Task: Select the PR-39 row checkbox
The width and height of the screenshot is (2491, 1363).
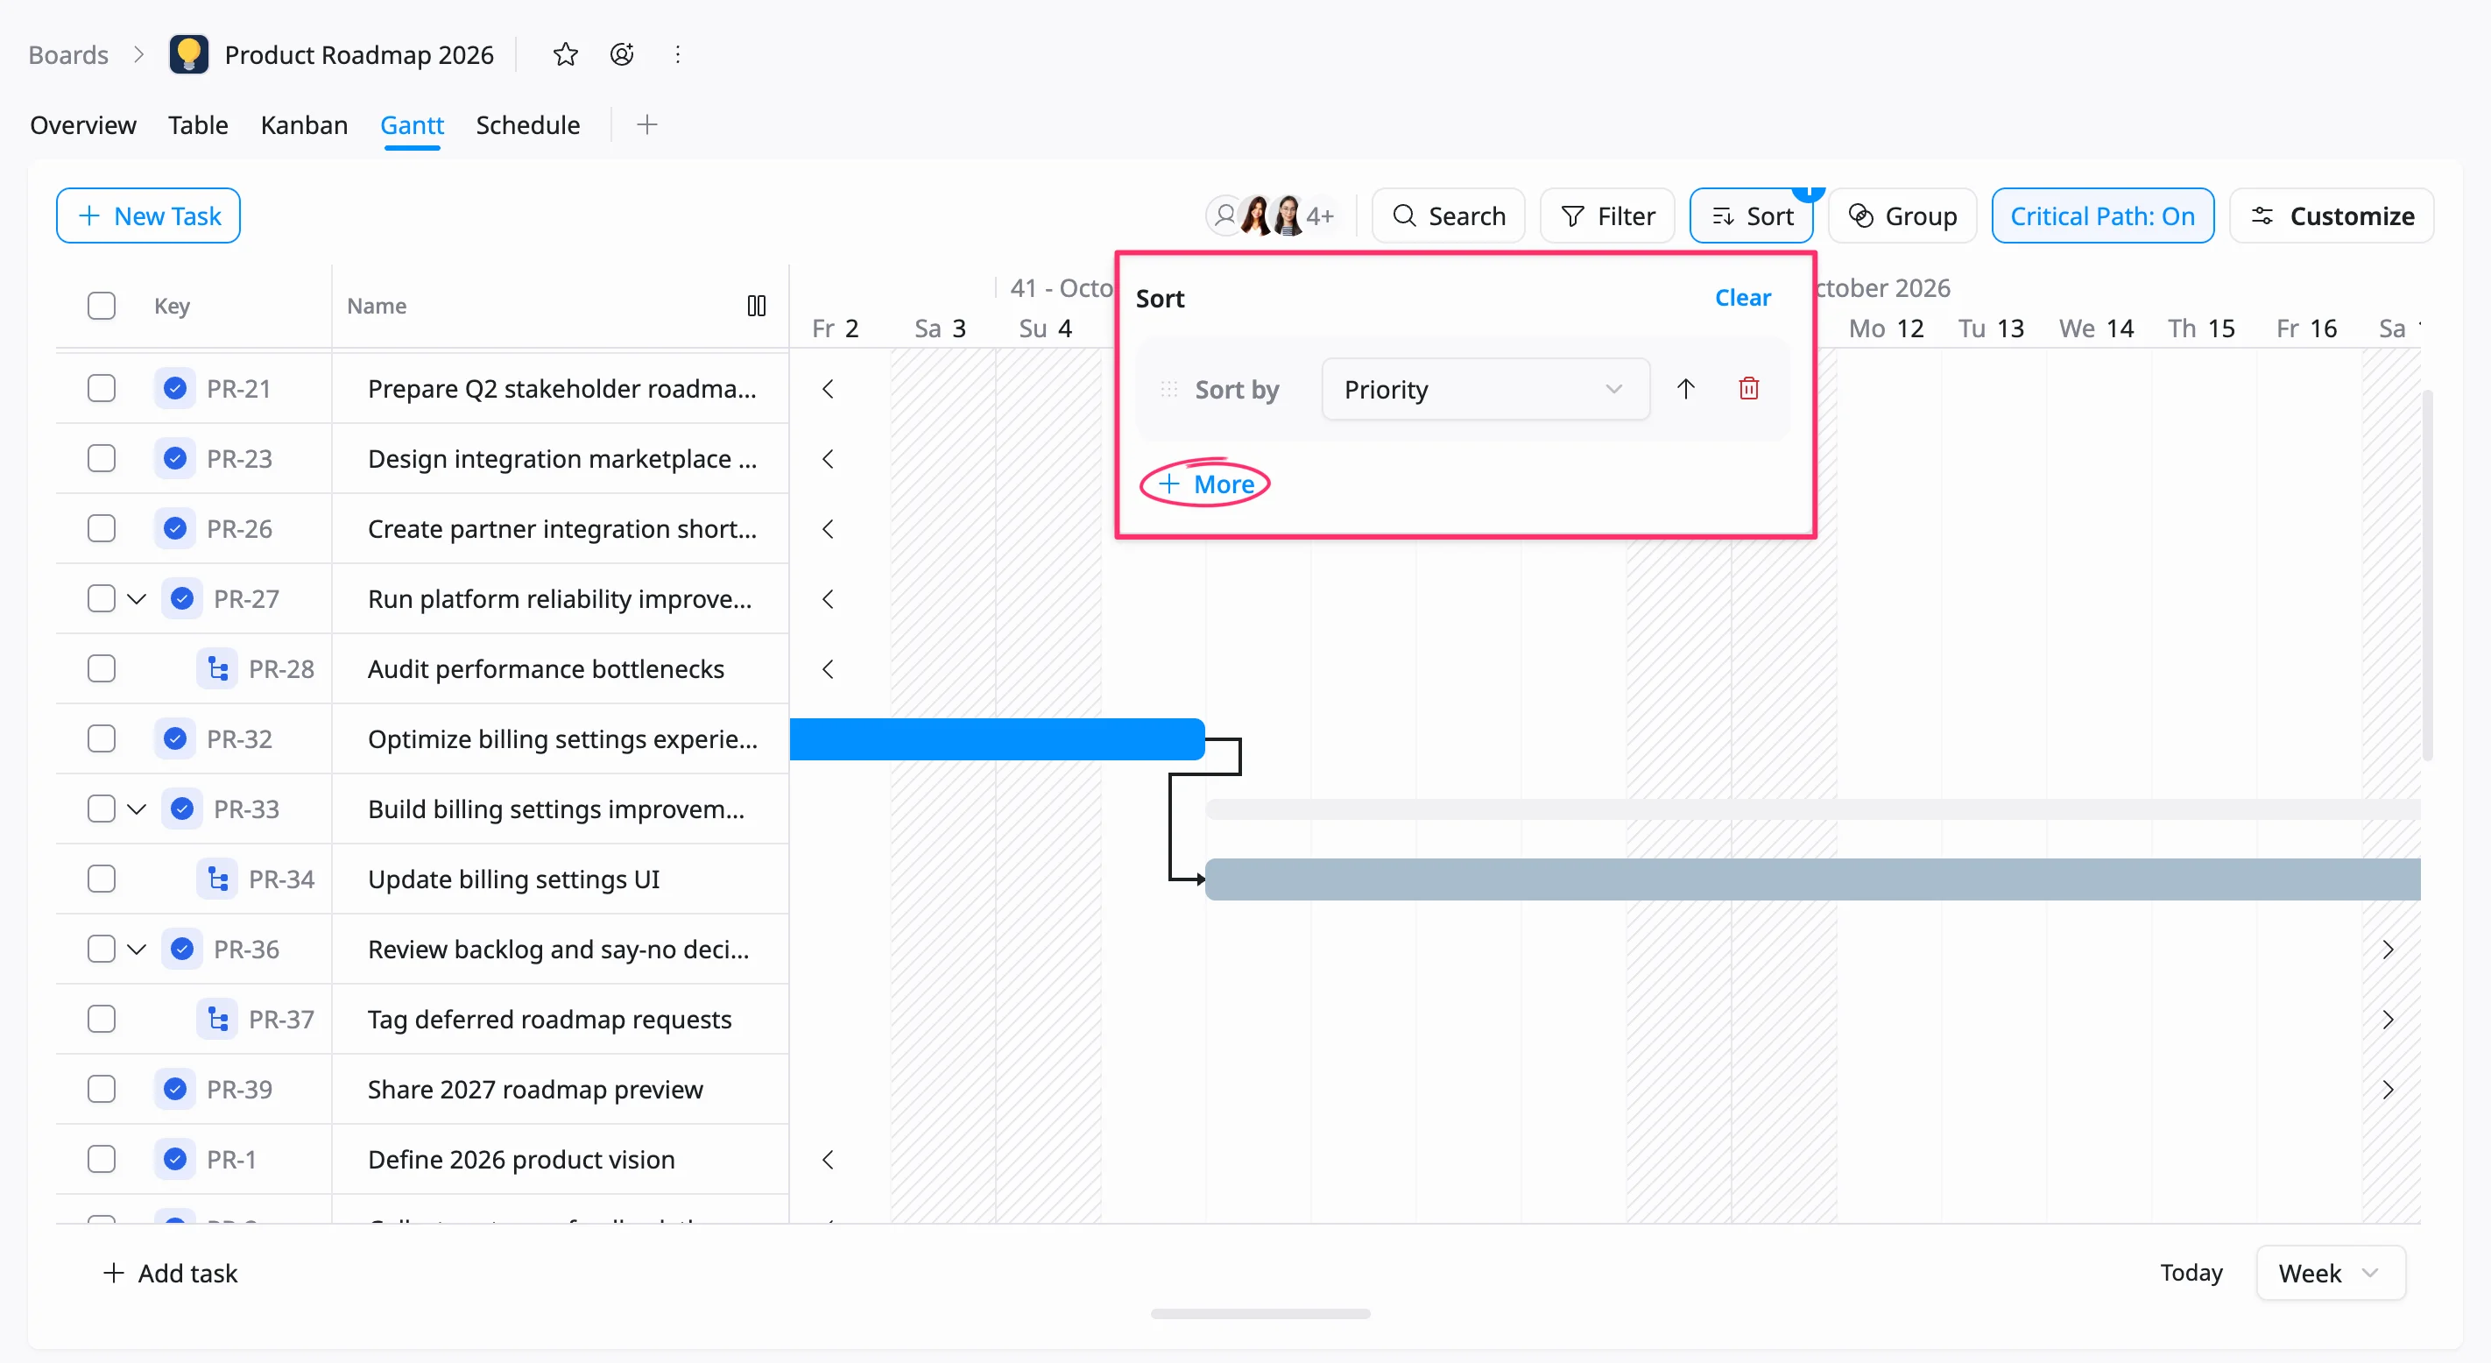Action: (x=102, y=1089)
